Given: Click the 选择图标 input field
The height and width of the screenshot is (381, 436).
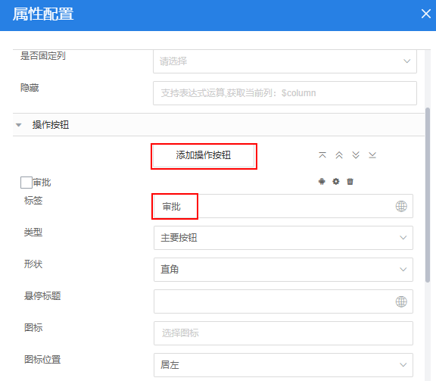Looking at the screenshot, I should [x=283, y=333].
